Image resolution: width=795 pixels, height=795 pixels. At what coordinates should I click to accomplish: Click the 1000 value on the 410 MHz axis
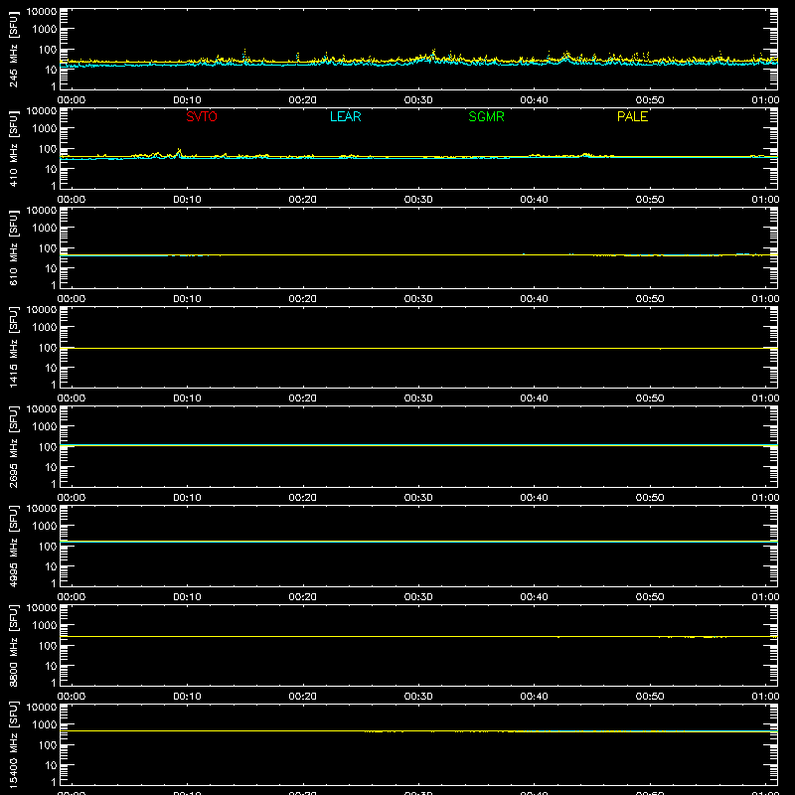coord(45,129)
